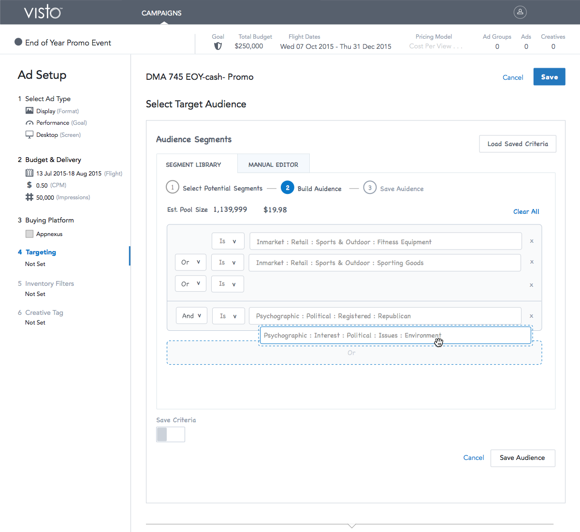Click the Clear All link

pyautogui.click(x=526, y=211)
